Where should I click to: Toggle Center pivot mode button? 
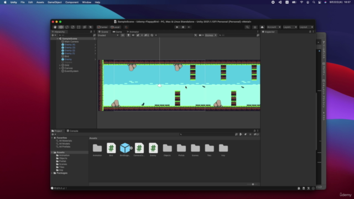tap(102, 27)
